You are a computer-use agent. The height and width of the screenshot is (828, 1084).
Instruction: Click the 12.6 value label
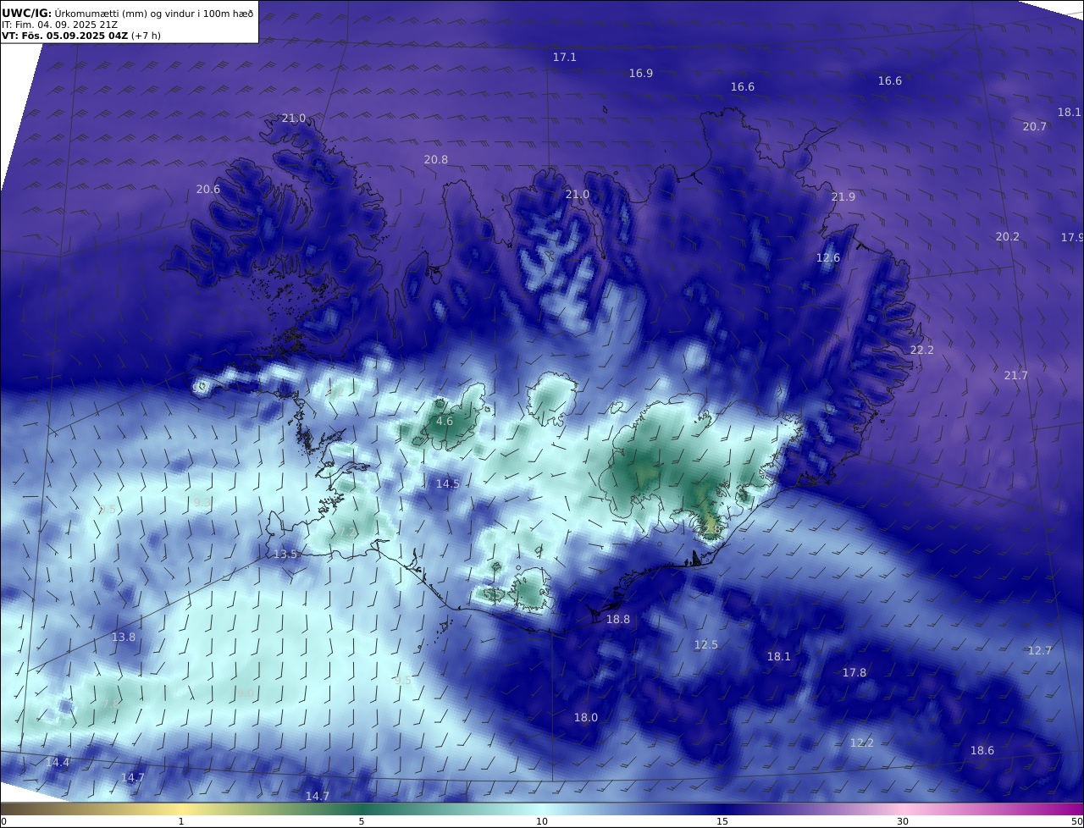828,258
